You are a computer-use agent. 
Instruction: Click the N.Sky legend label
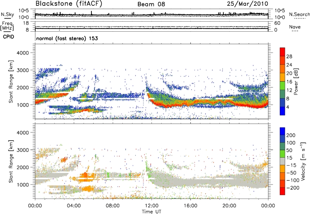[x=7, y=14]
